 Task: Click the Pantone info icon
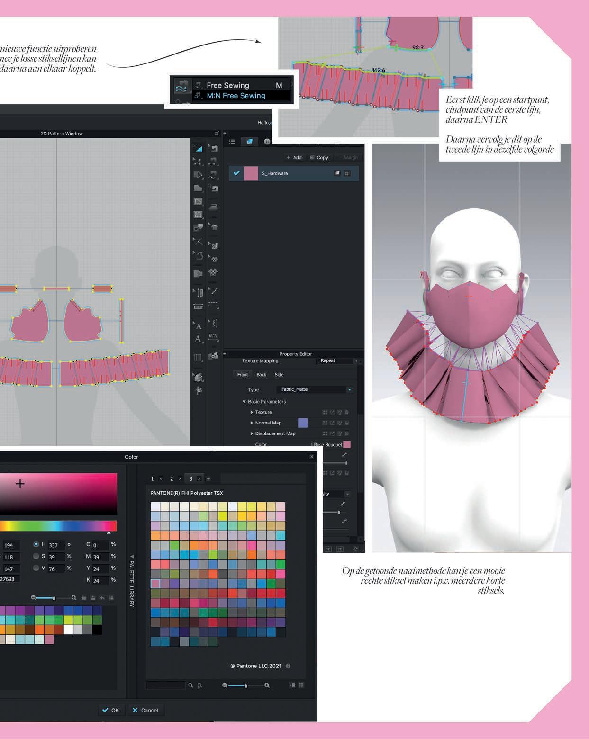point(288,666)
